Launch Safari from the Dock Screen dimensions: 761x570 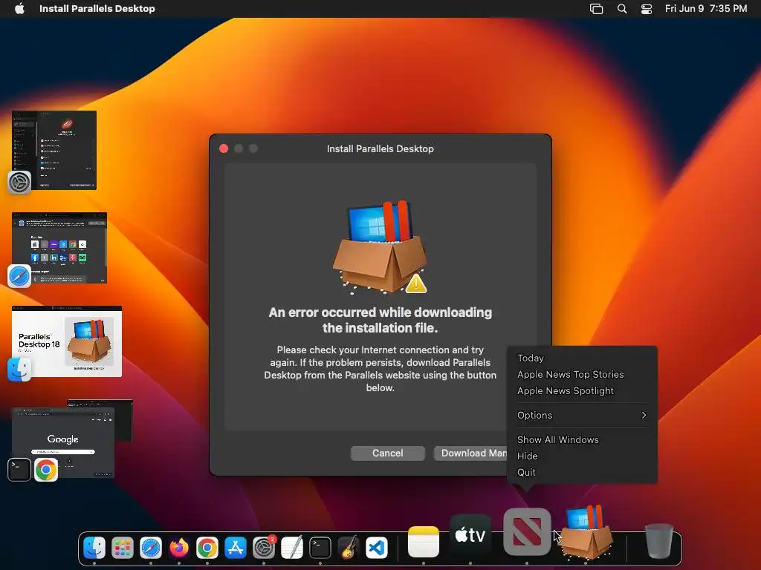(x=151, y=548)
